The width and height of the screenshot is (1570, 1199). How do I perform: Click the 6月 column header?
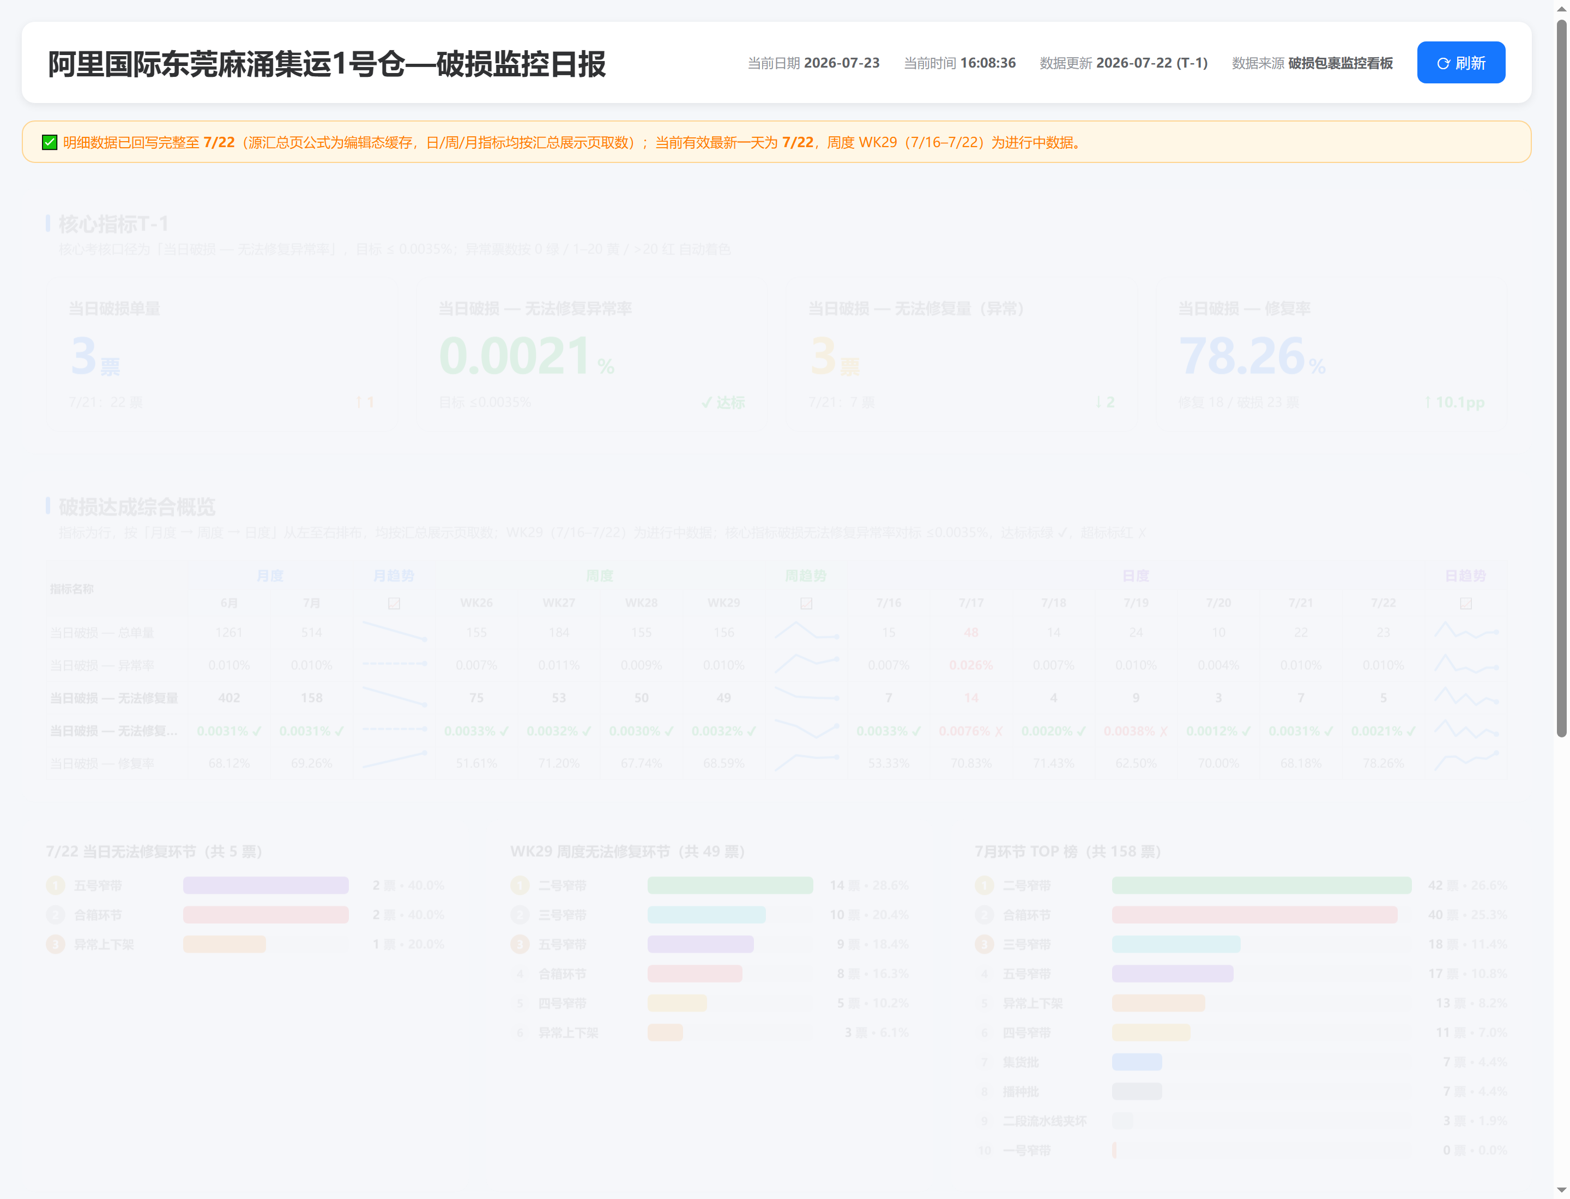(x=229, y=603)
